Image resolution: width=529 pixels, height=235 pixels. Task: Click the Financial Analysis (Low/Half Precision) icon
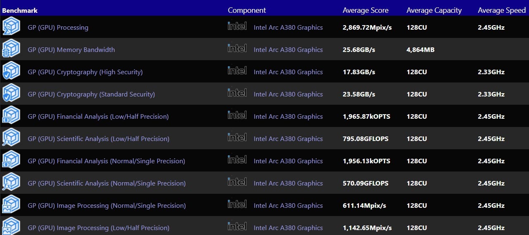[11, 116]
